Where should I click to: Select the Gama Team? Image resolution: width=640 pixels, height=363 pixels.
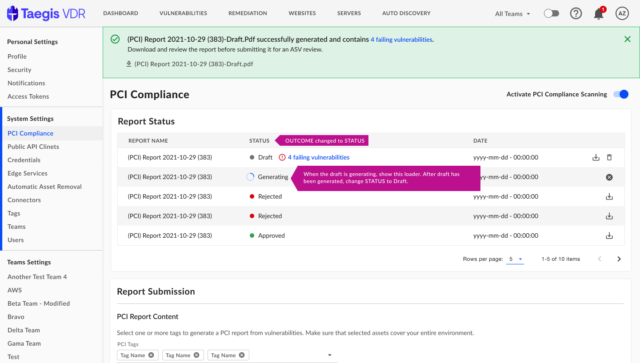tap(24, 343)
